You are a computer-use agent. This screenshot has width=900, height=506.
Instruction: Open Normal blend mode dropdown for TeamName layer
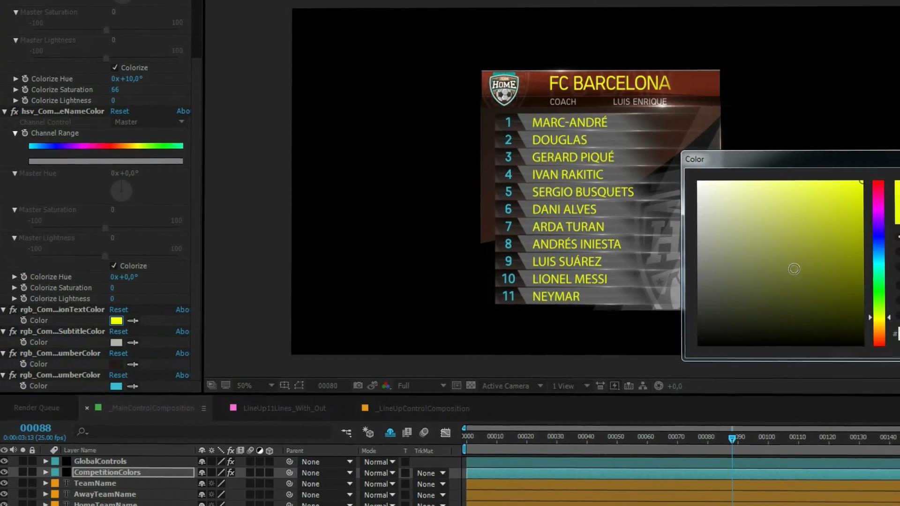380,484
